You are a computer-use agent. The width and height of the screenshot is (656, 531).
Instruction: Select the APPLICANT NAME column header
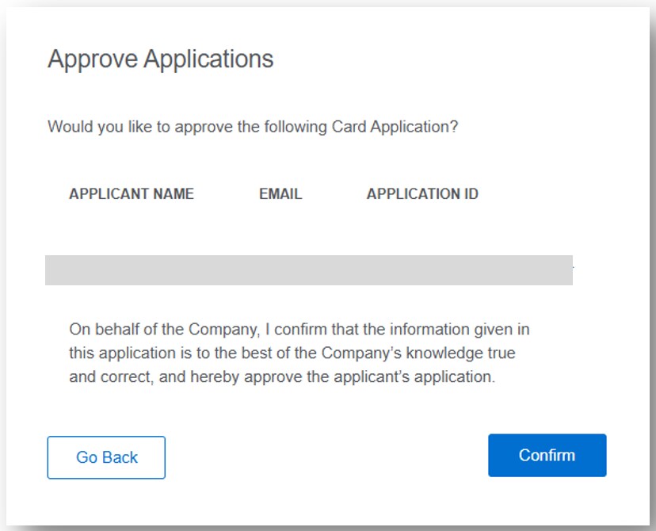[x=132, y=194]
